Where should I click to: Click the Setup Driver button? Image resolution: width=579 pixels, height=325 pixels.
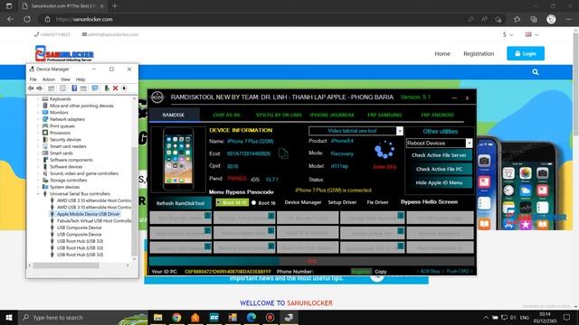click(342, 202)
